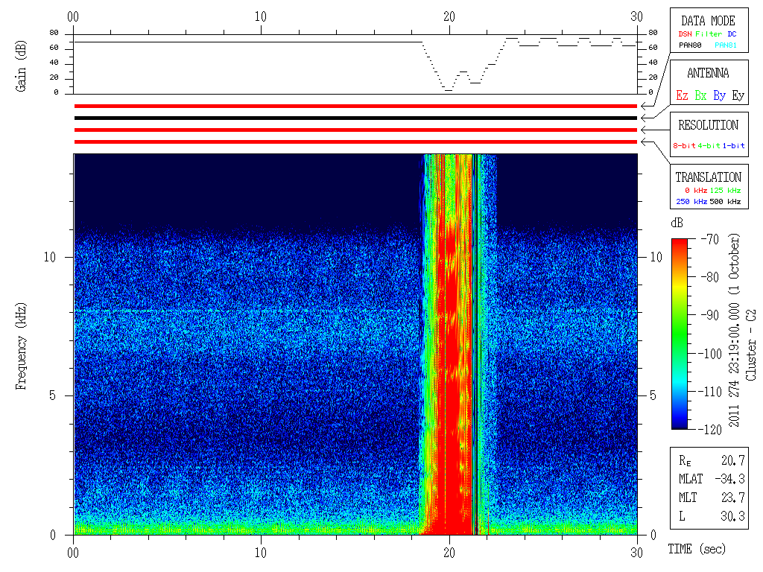Image resolution: width=763 pixels, height=572 pixels.
Task: Select the PAN81 cyan label
Action: coord(726,45)
